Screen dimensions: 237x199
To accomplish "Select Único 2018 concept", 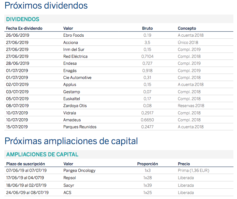I will [x=188, y=42].
